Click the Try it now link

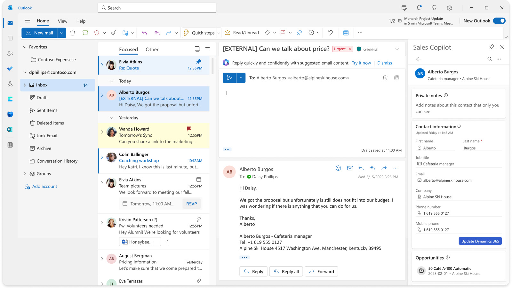coord(361,63)
